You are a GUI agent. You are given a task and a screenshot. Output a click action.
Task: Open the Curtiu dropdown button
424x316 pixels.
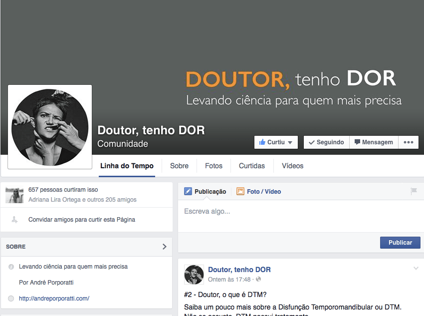click(x=276, y=142)
